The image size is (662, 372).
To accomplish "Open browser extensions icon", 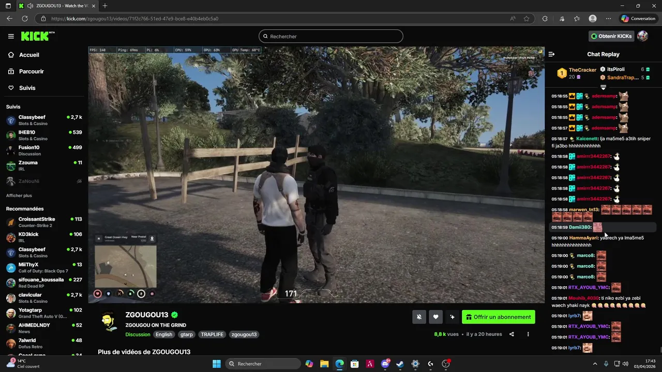I will pyautogui.click(x=545, y=19).
